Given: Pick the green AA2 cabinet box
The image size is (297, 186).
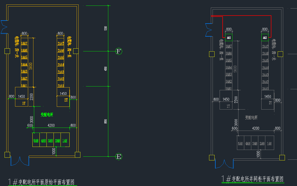Looking at the screenshot, I should click(265, 38).
